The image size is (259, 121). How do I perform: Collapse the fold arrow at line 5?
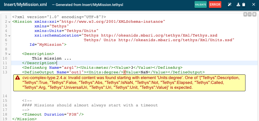pos(9,35)
